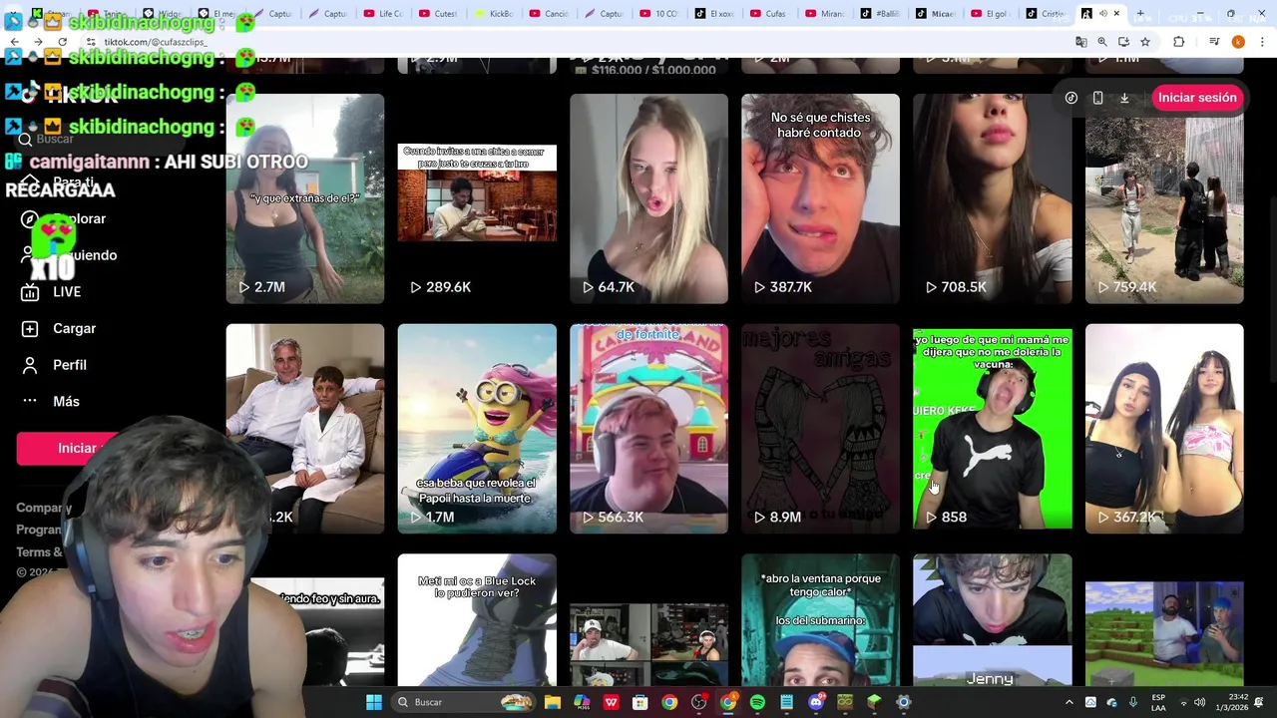Viewport: 1277px width, 718px height.
Task: Switch to the Micael browser tab
Action: 934,14
